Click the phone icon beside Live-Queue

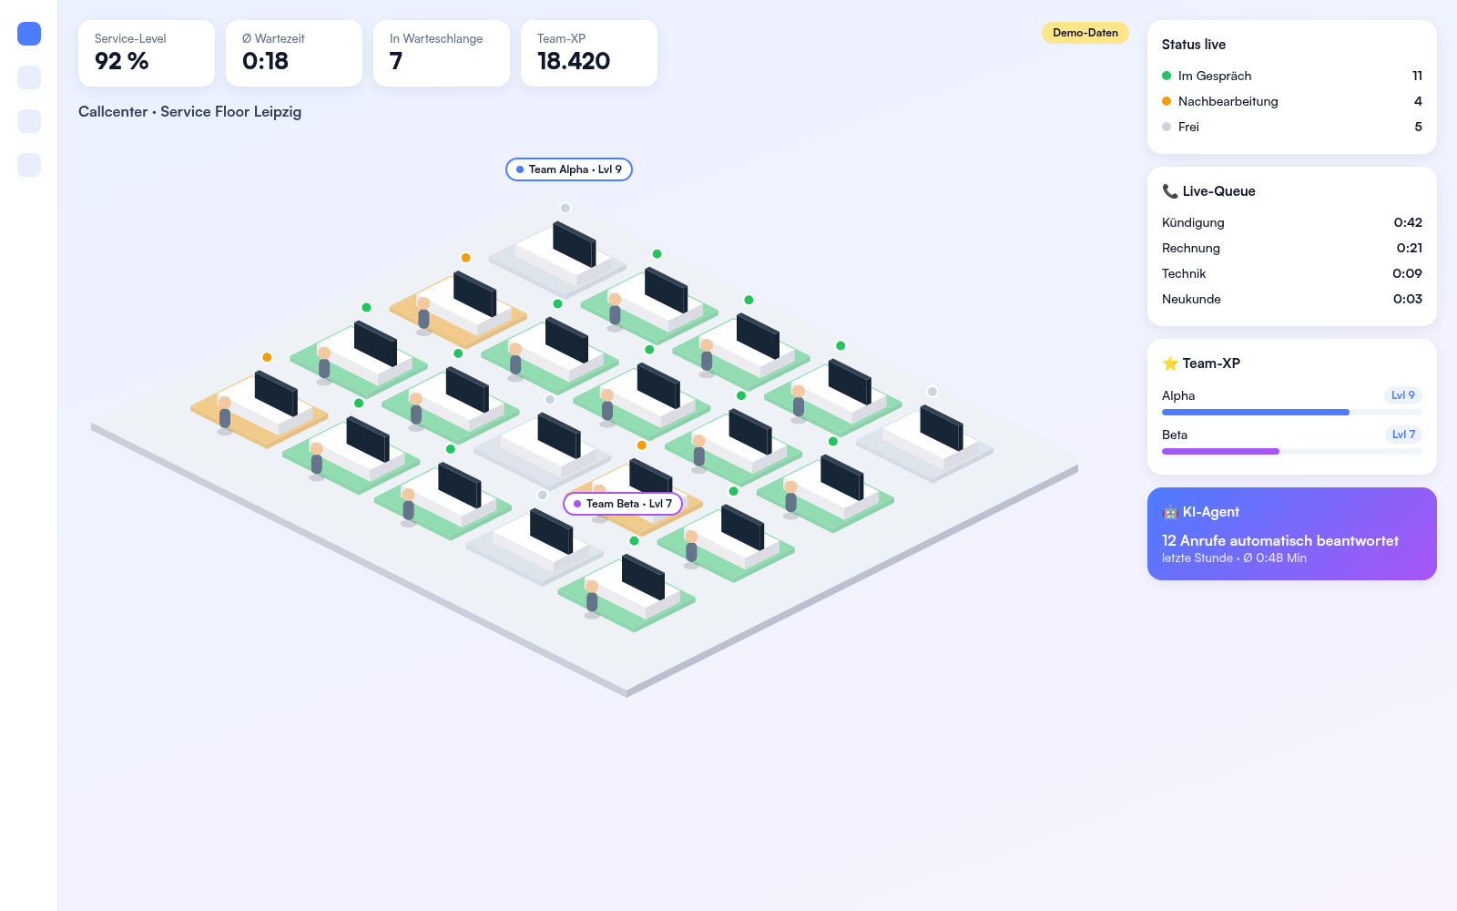[1170, 191]
